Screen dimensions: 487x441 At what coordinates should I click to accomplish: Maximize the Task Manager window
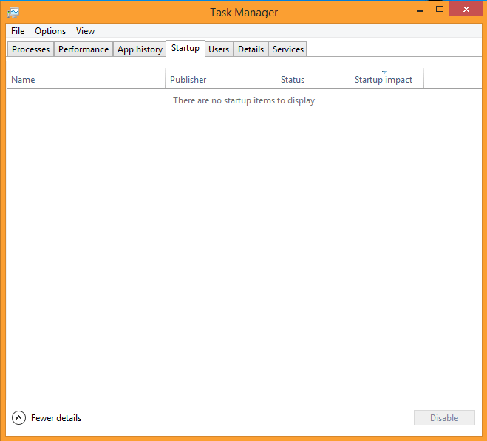point(440,10)
